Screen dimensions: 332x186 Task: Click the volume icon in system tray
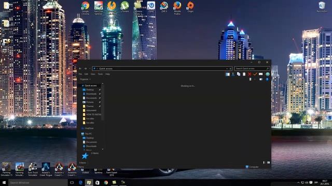tap(307, 182)
